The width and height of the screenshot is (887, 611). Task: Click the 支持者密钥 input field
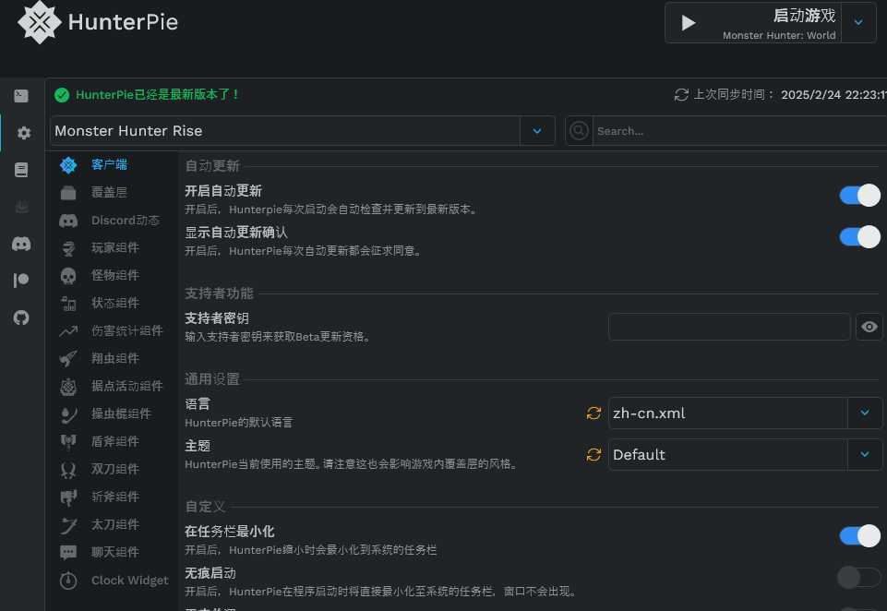pos(729,327)
